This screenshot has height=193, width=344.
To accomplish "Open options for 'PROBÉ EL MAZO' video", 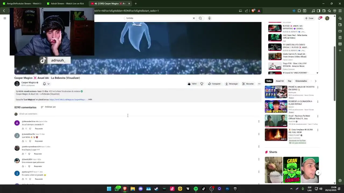I will tap(318, 87).
